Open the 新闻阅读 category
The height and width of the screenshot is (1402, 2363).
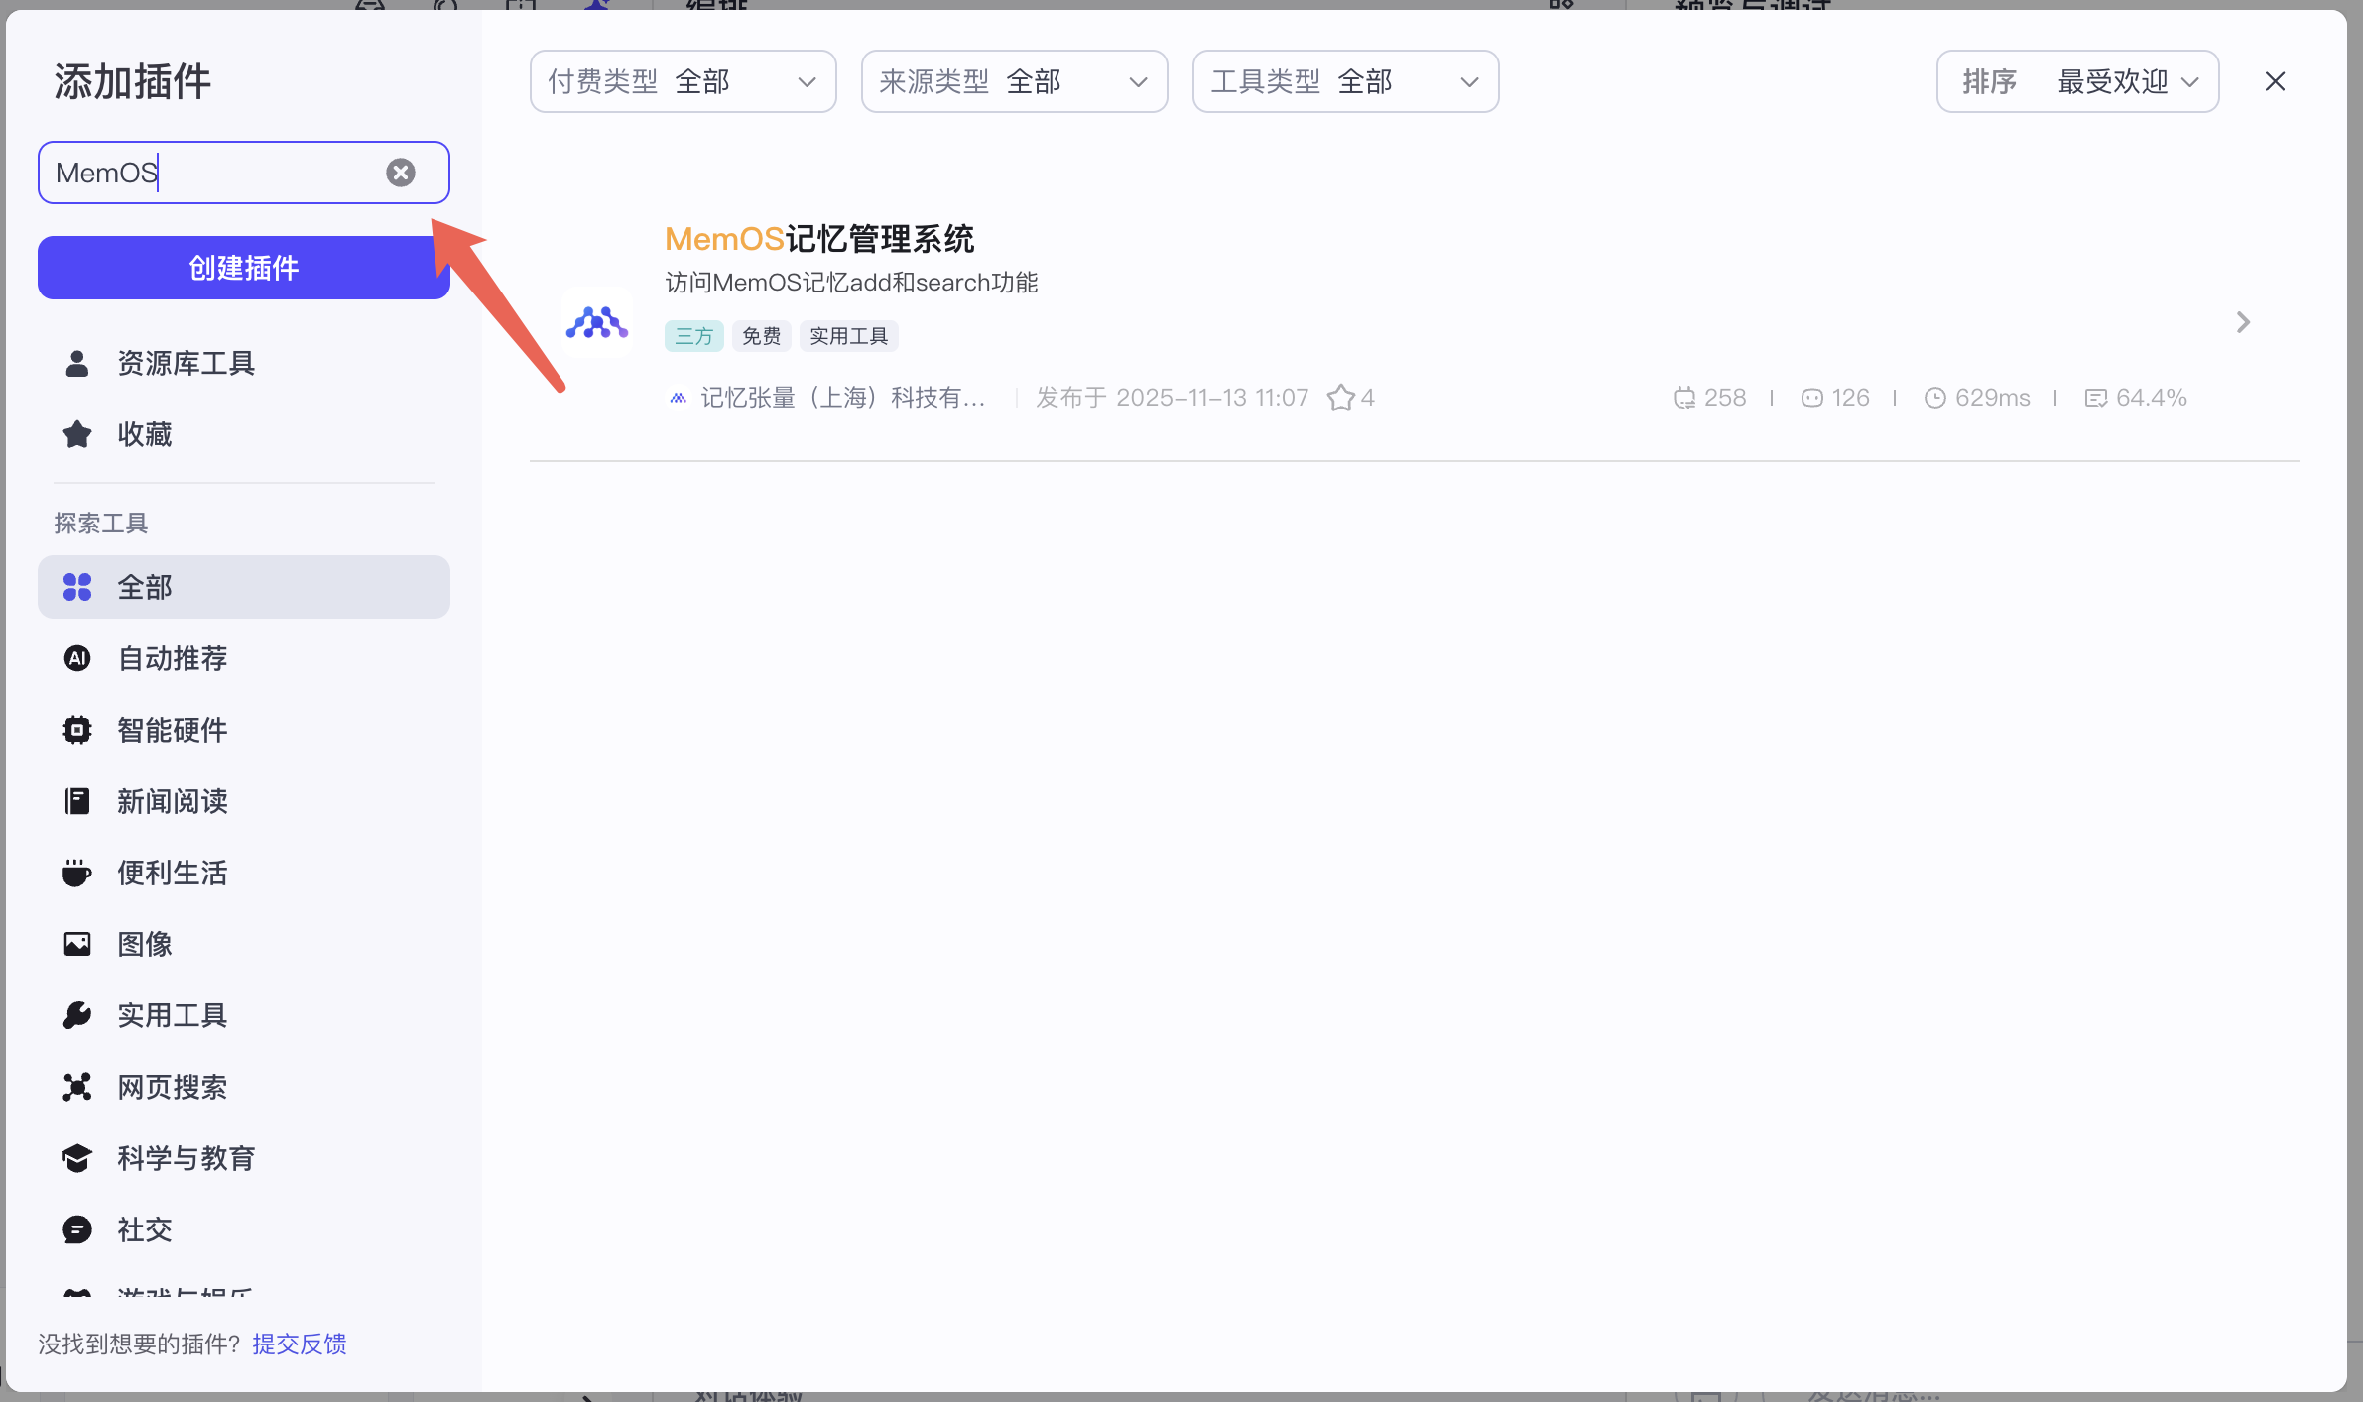(x=172, y=801)
